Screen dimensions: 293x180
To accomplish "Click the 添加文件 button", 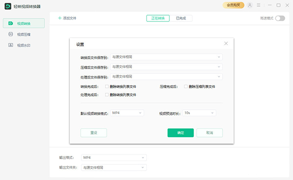I will [x=67, y=18].
